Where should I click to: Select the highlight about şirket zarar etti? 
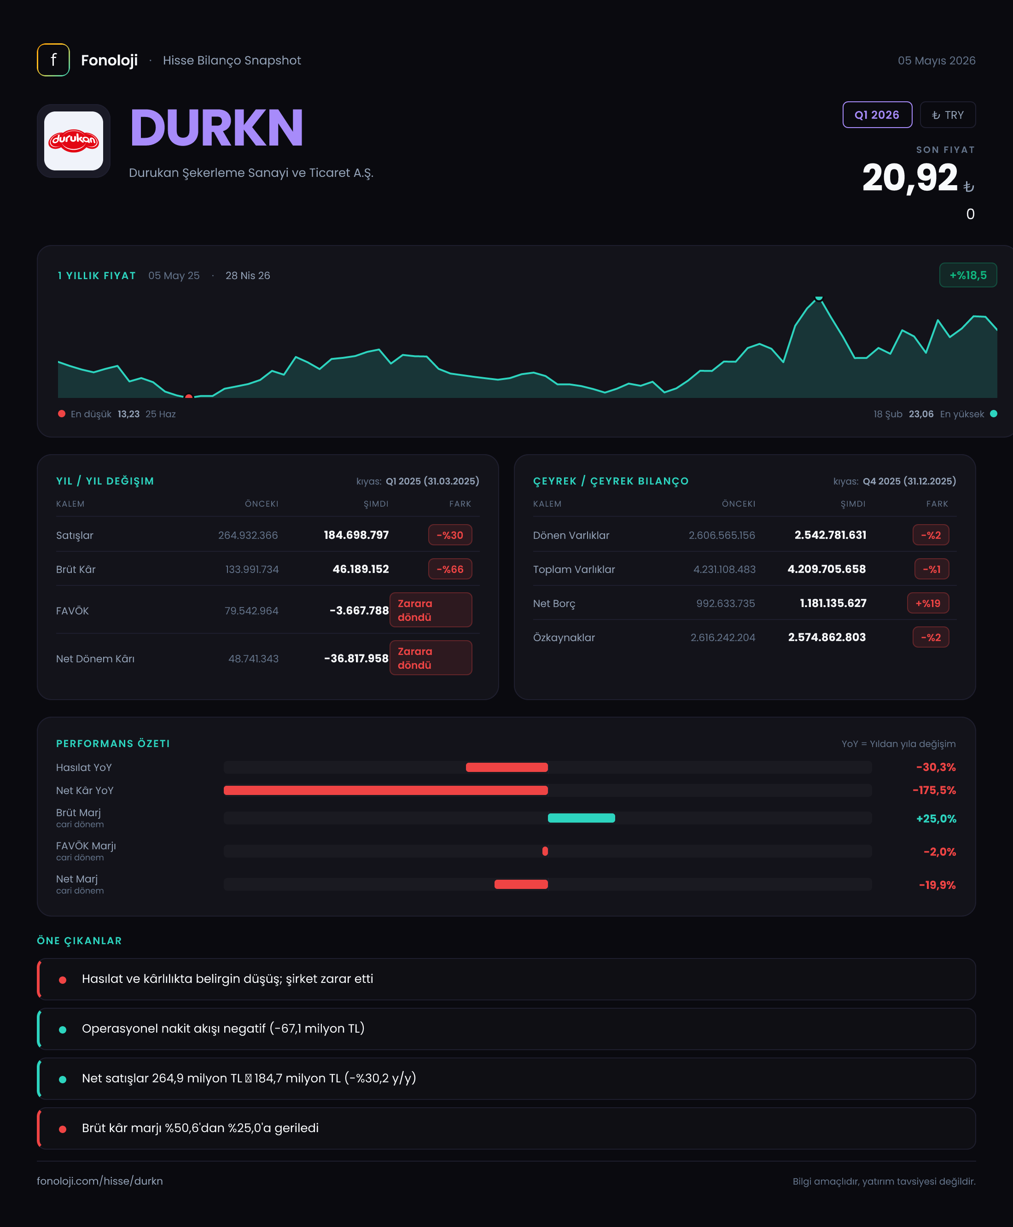506,979
